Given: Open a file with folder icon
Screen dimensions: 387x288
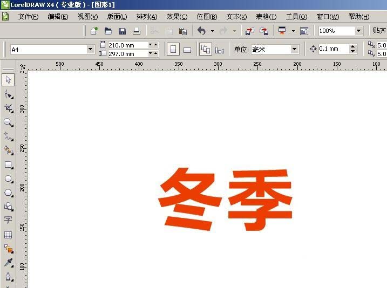Looking at the screenshot, I should tap(108, 31).
